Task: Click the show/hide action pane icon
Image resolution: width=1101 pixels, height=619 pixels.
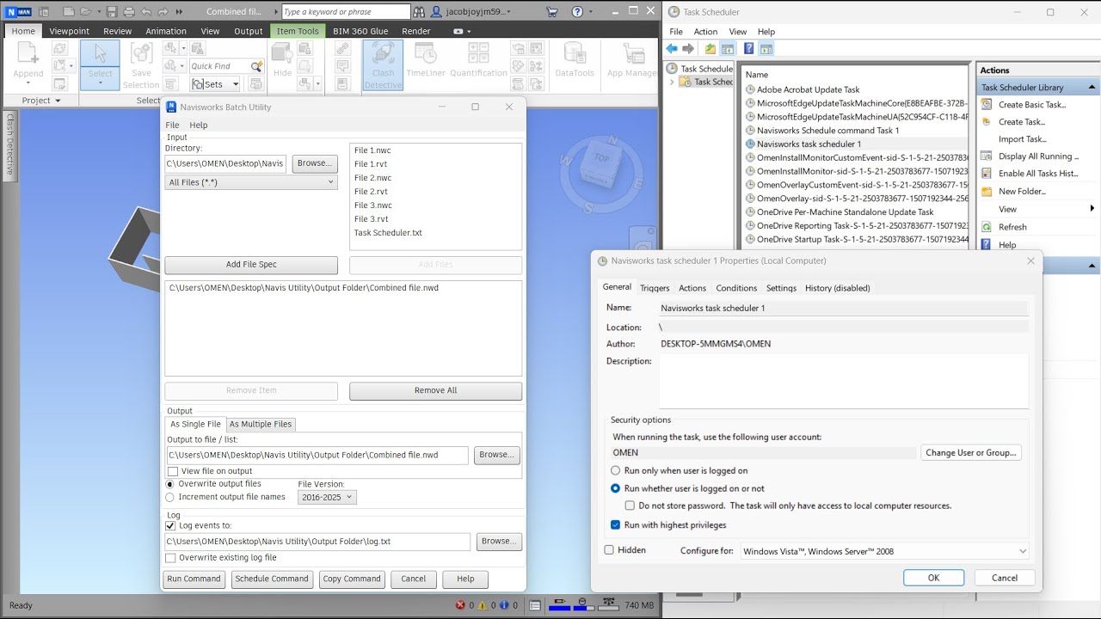Action: click(x=766, y=49)
